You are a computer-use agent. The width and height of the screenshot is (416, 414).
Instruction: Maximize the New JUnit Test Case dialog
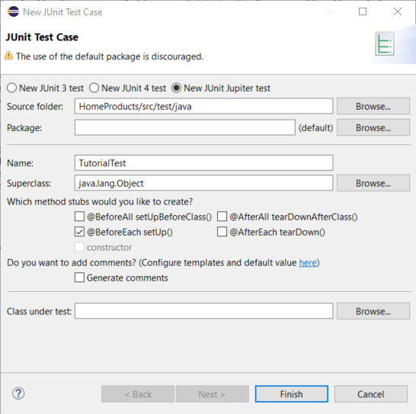click(x=363, y=11)
